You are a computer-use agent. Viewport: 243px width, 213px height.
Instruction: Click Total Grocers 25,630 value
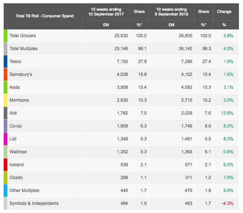coord(121,36)
